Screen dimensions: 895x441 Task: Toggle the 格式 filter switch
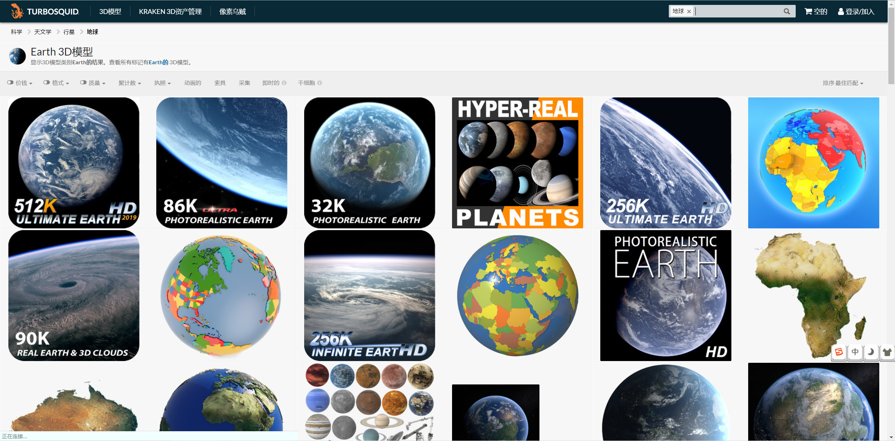pos(46,82)
